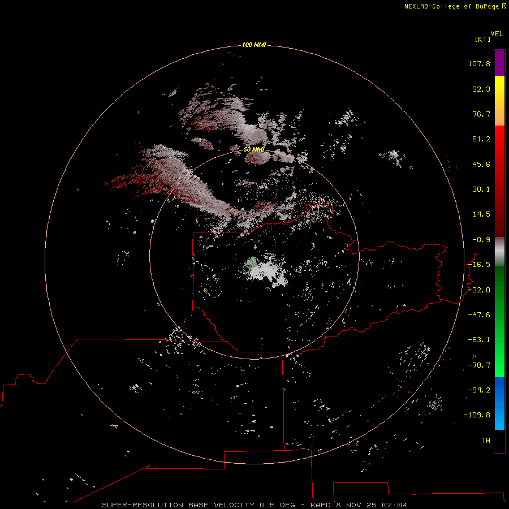Click the gray near-zero segment of the color bar
509x509 pixels.
click(499, 252)
